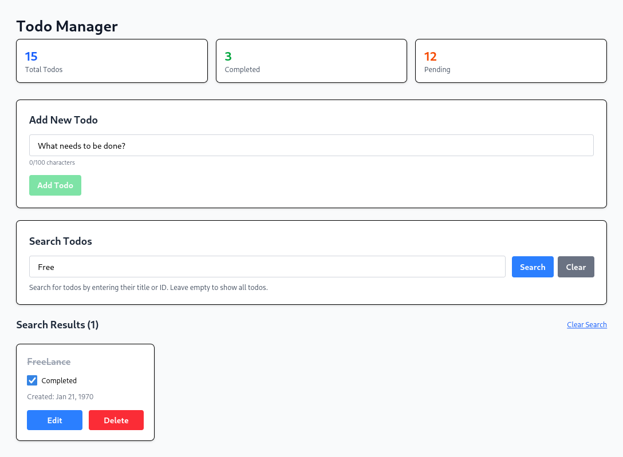Select the Pending stat card showing 12

510,61
